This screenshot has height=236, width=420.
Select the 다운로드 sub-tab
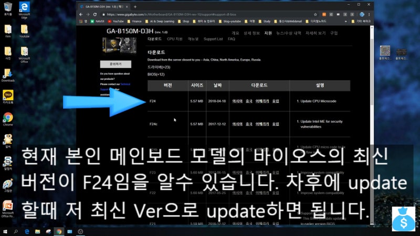pyautogui.click(x=154, y=39)
